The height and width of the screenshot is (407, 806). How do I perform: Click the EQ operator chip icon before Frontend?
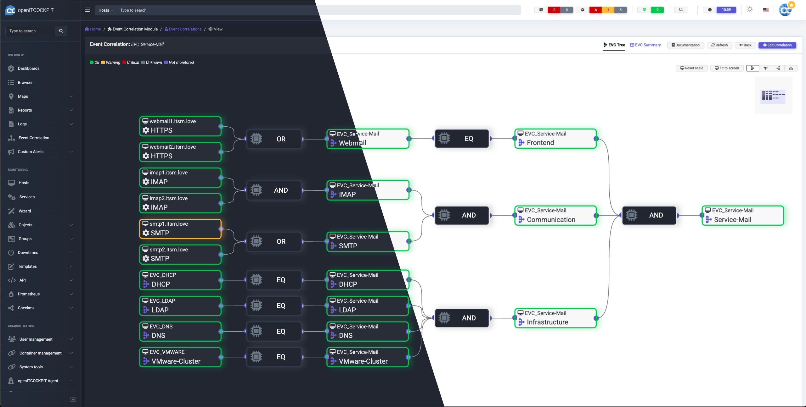pyautogui.click(x=444, y=138)
